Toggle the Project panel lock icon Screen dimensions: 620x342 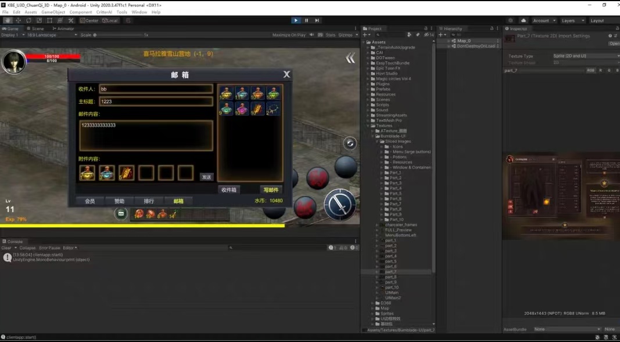426,29
